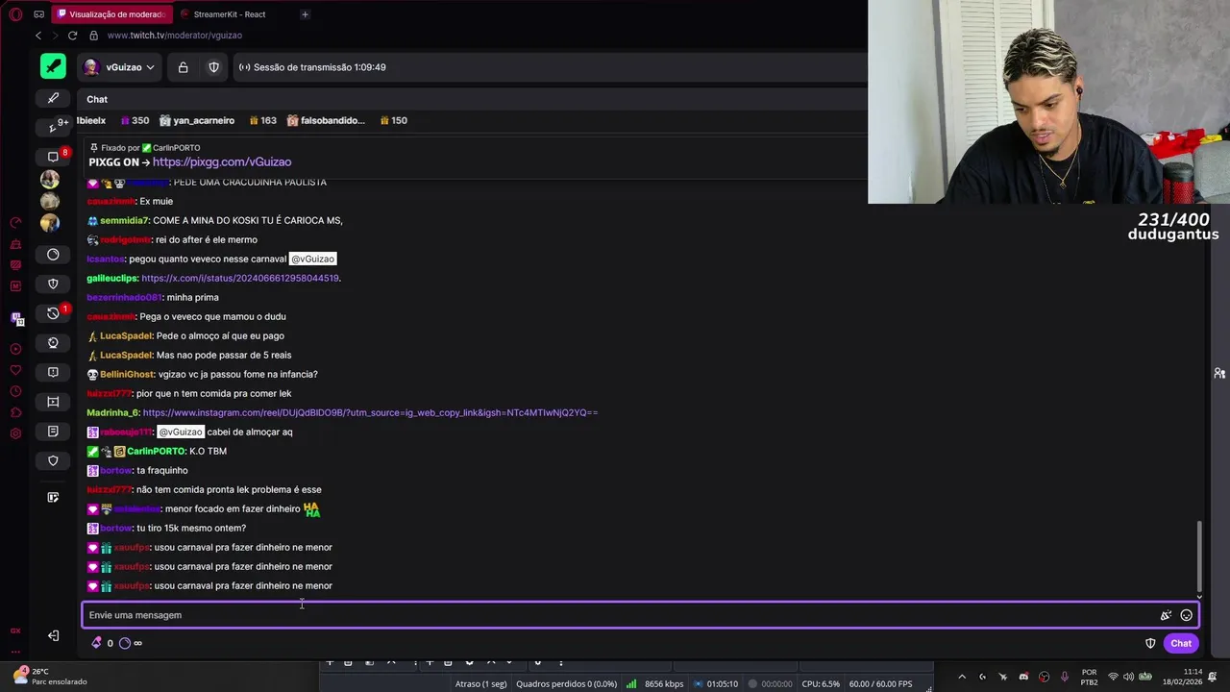Click username bezerrinhado081 in chat
The image size is (1230, 692).
tap(124, 297)
